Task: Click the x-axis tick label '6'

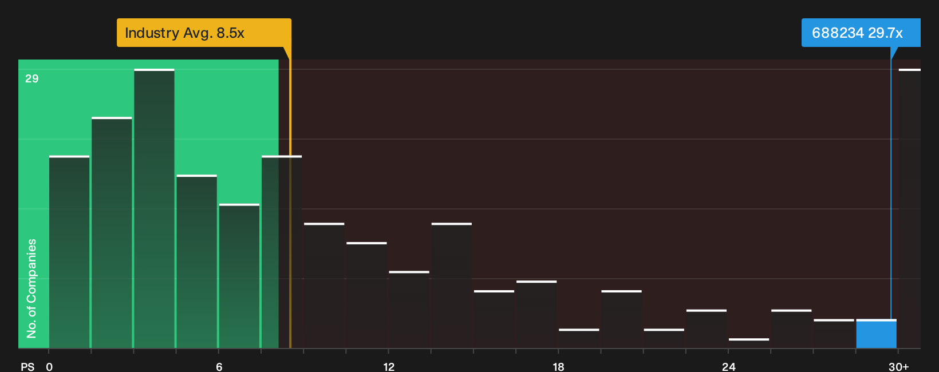Action: tap(219, 367)
